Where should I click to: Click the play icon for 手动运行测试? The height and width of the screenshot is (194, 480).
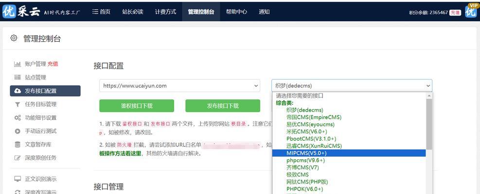coord(18,131)
